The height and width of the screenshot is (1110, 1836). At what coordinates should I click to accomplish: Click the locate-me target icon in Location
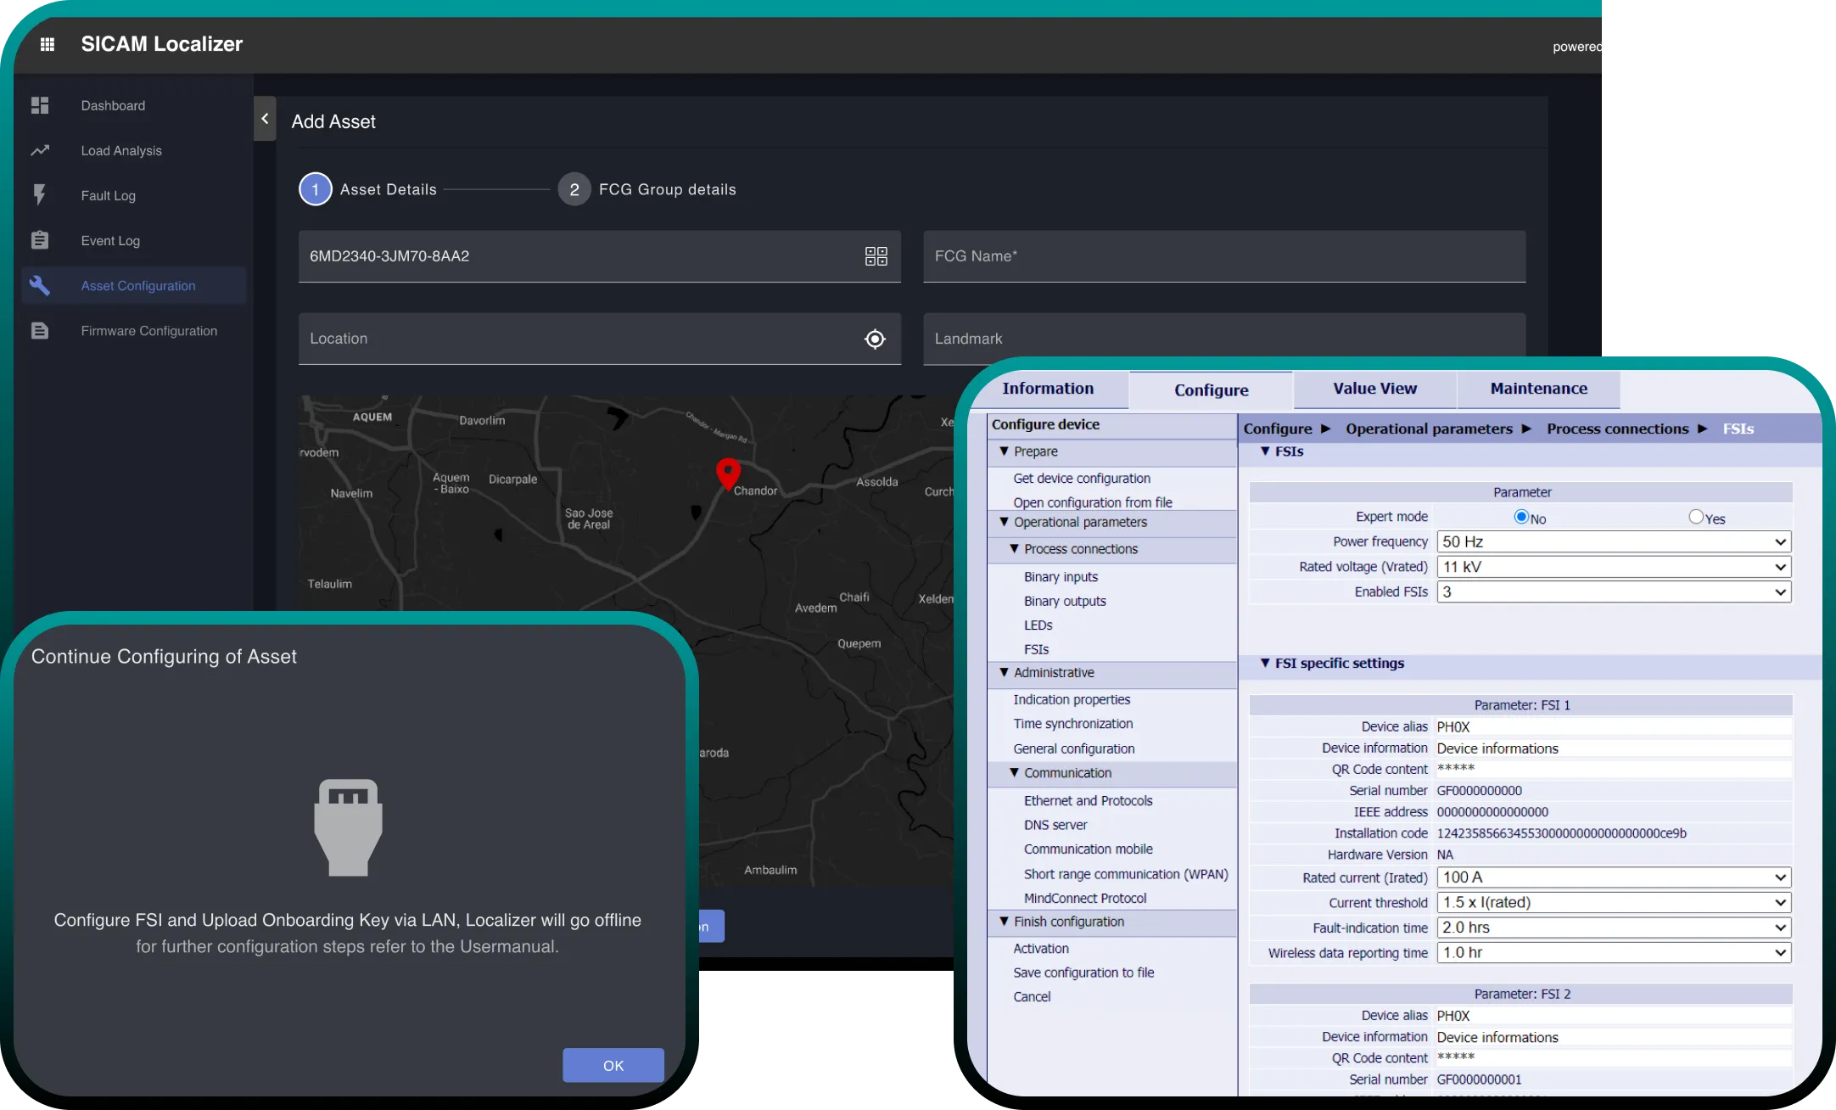click(x=875, y=339)
